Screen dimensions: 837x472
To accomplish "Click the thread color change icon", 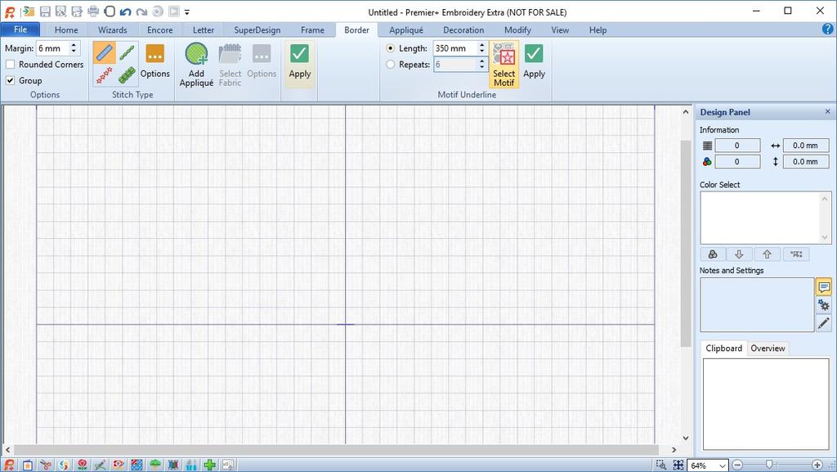I will 712,254.
